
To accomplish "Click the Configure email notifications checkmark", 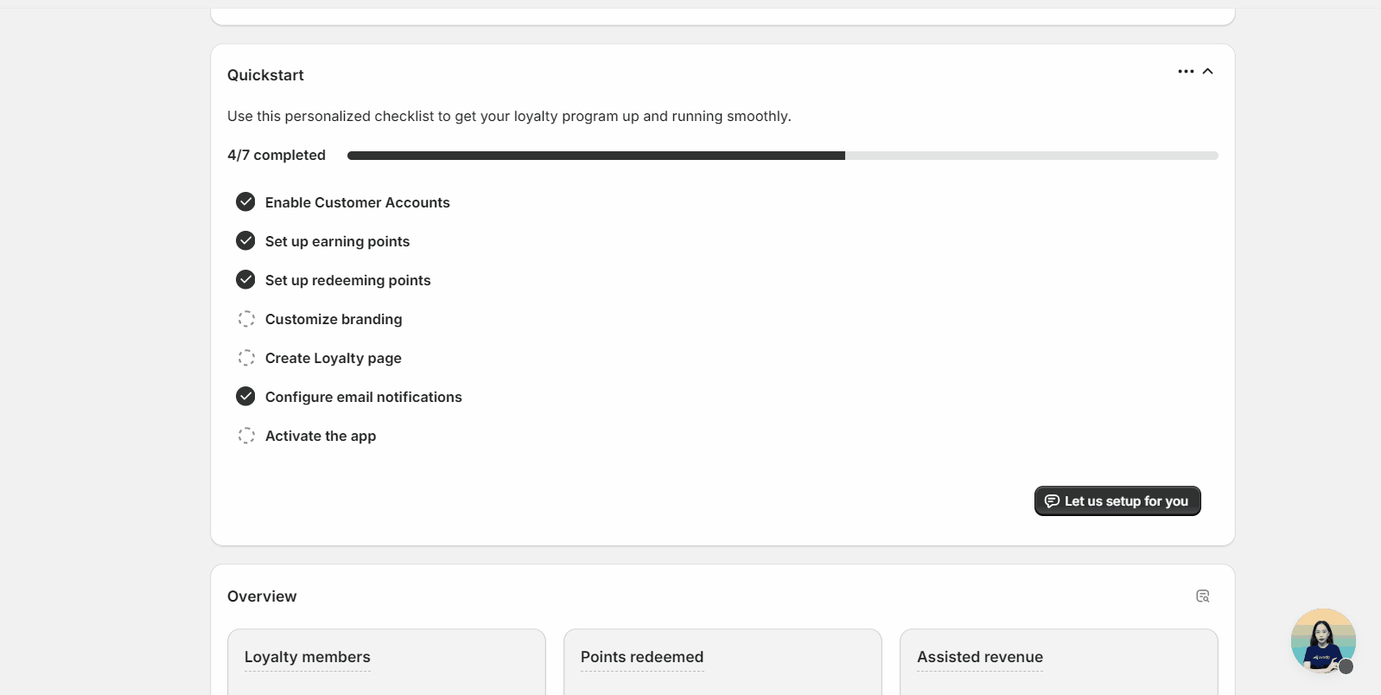I will [x=245, y=397].
